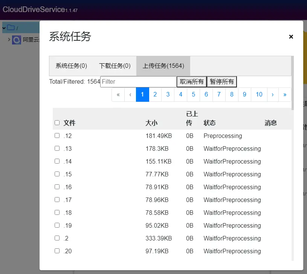Go to page 4
The width and height of the screenshot is (307, 274).
pyautogui.click(x=181, y=95)
